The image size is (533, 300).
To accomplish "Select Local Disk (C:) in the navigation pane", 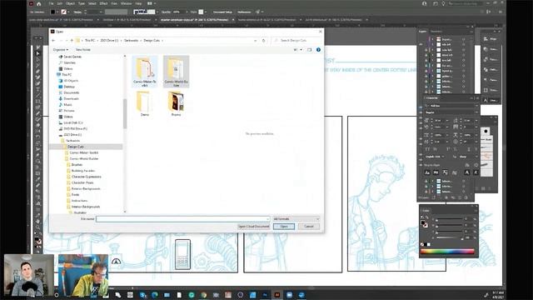I will pos(73,122).
